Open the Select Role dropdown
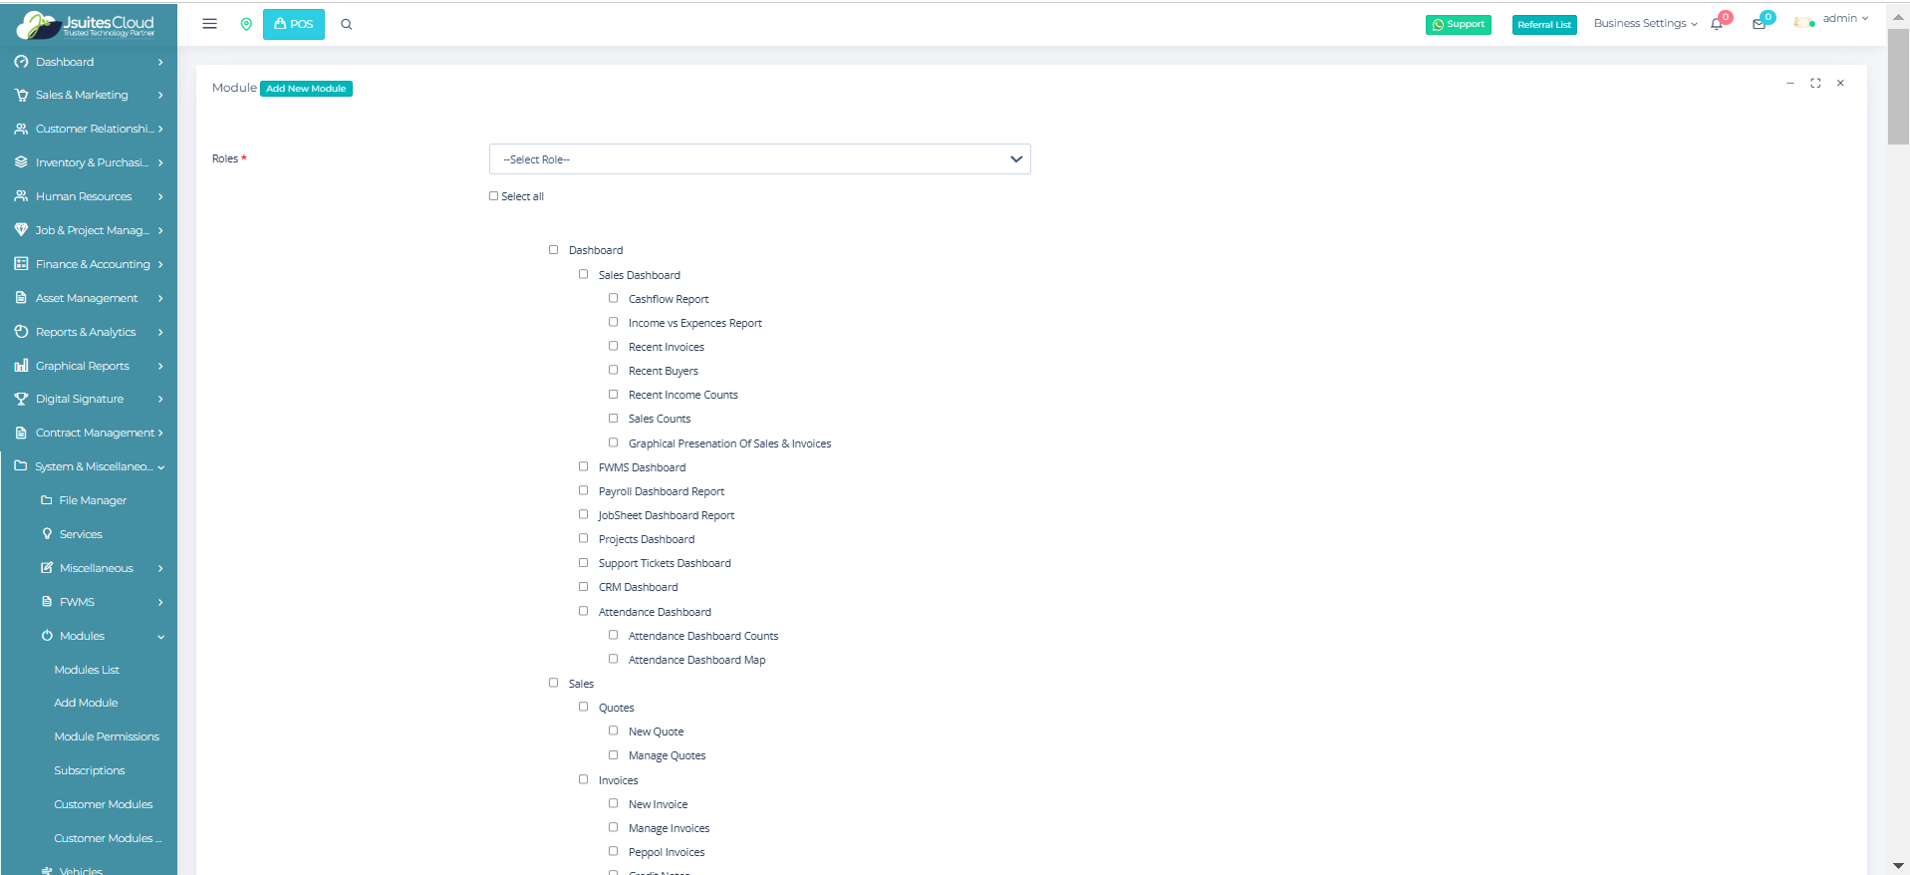The width and height of the screenshot is (1910, 875). (759, 159)
